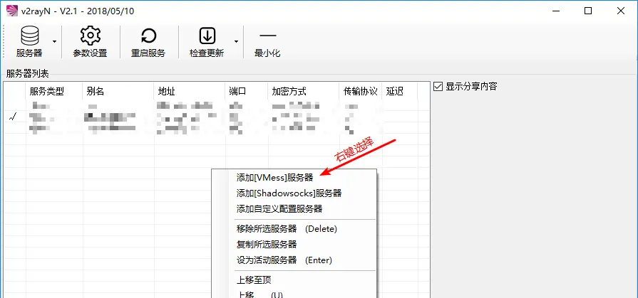Click the 别名 column header
The height and width of the screenshot is (298, 638).
[118, 91]
